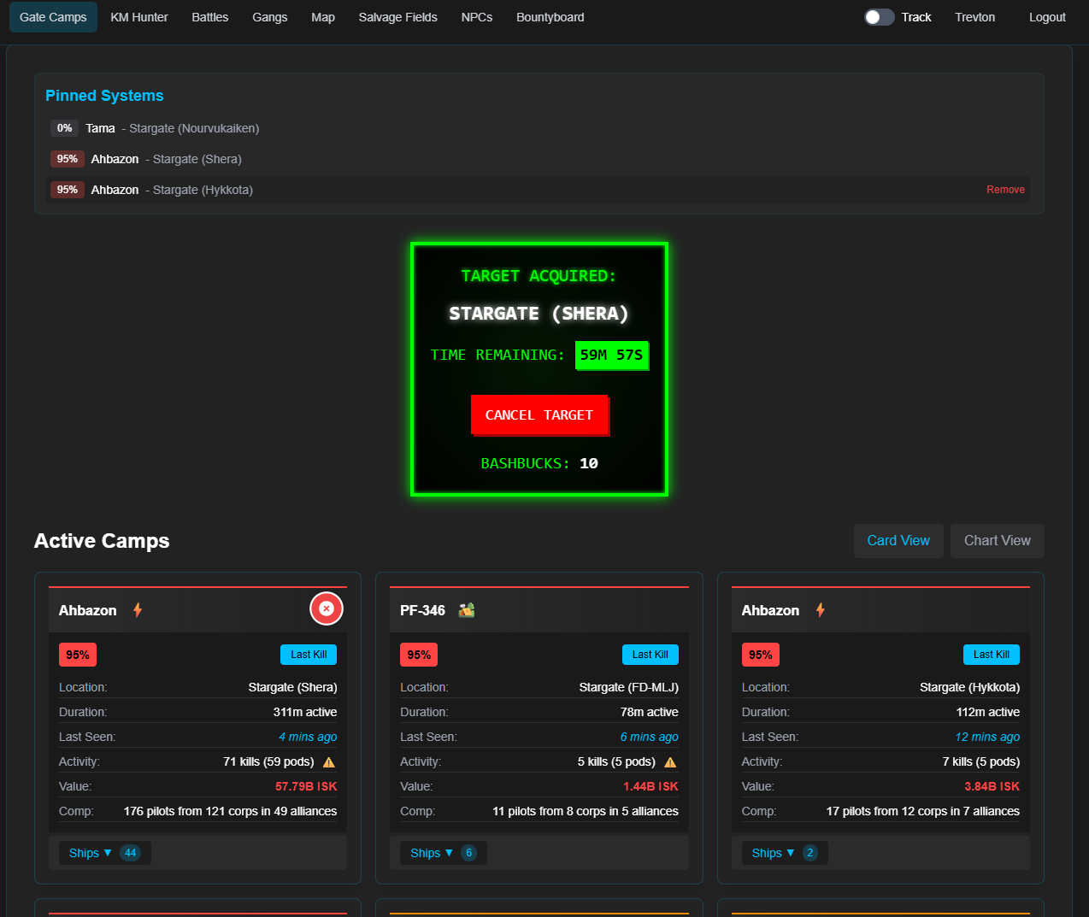Viewport: 1089px width, 917px height.
Task: Select pinned Tama Stargate (Nourvukaiken) row
Action: [171, 128]
